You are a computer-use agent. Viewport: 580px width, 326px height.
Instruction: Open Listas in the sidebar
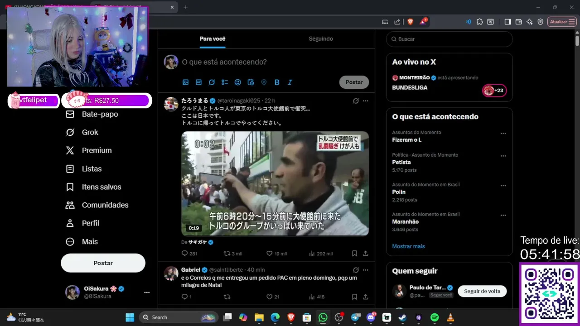click(x=84, y=169)
